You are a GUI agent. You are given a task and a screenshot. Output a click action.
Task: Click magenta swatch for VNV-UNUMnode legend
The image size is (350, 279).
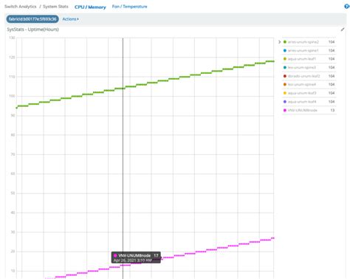pyautogui.click(x=285, y=110)
